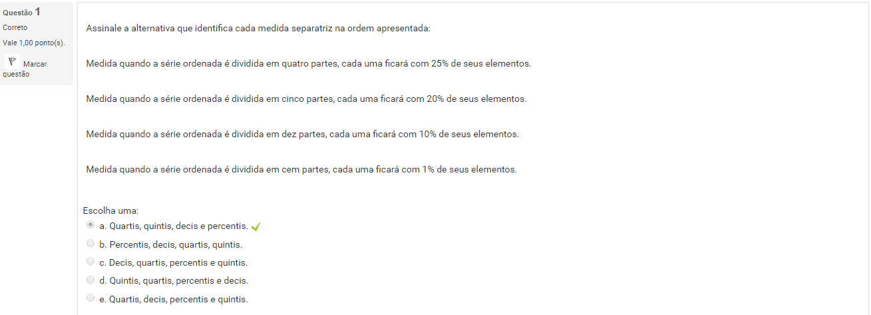Click the 'Assinale a alternativa' prompt sentence

(258, 29)
